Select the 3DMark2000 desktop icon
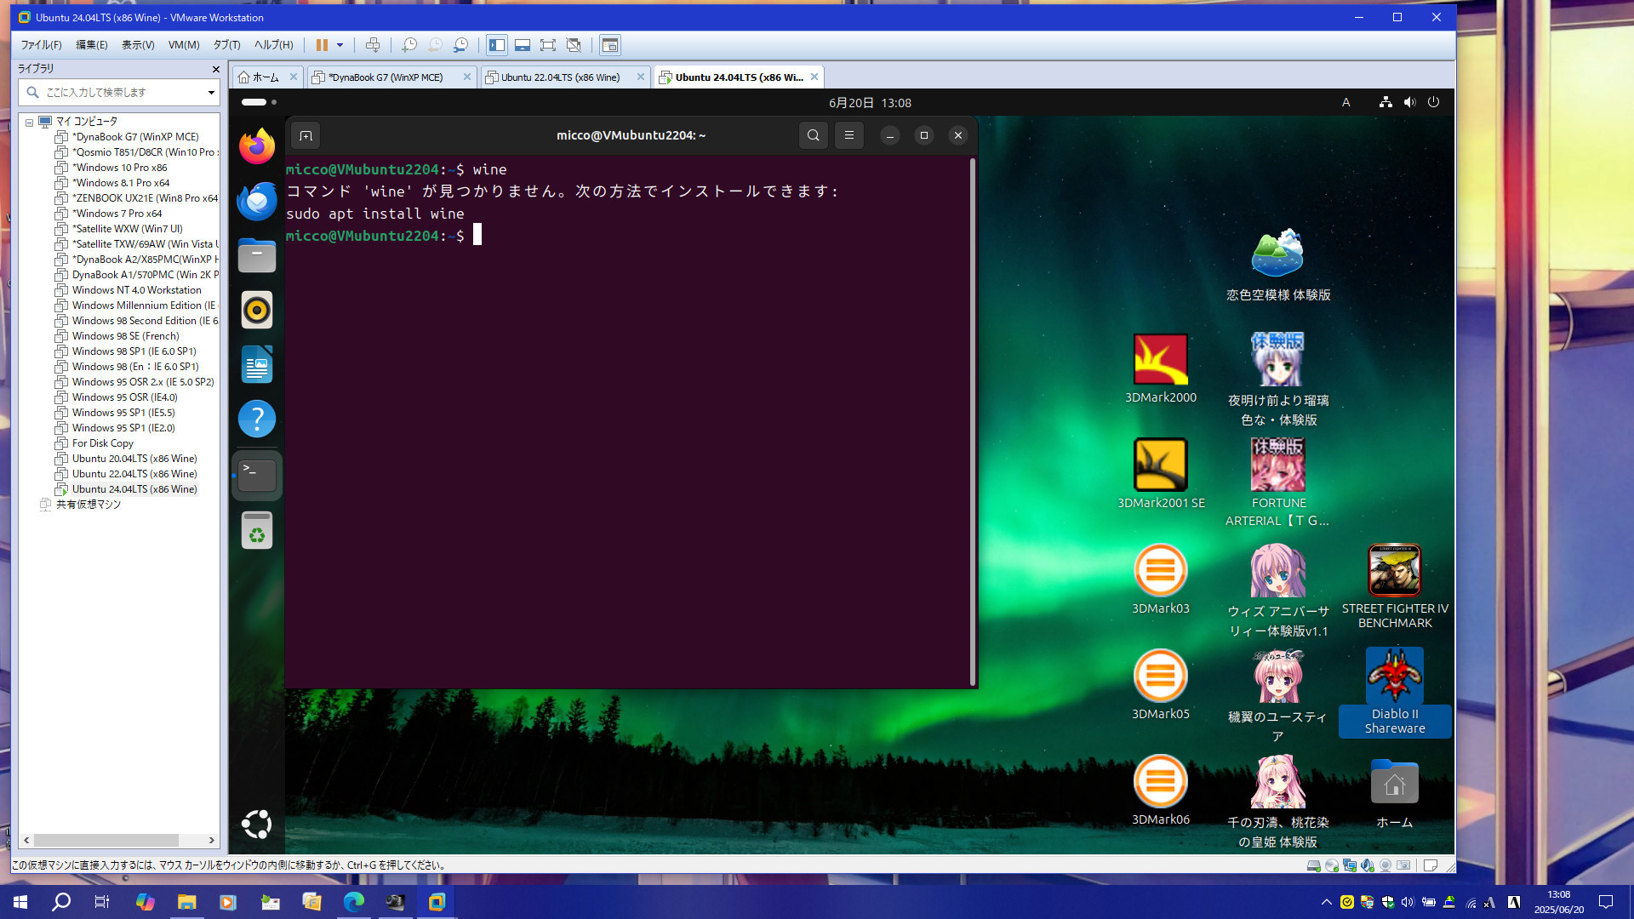1634x919 pixels. point(1161,368)
